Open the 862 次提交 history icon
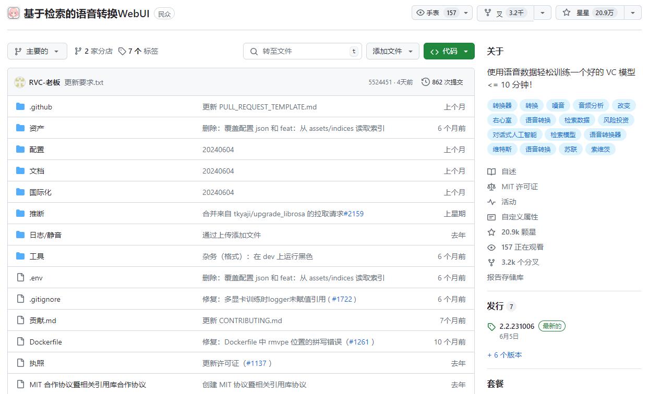 426,82
